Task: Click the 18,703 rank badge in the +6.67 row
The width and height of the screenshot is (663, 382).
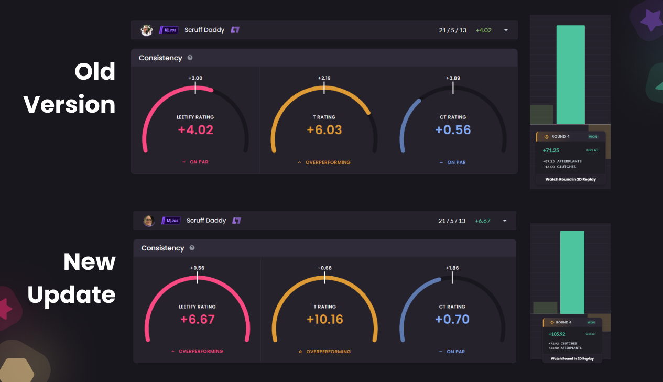Action: coord(171,221)
